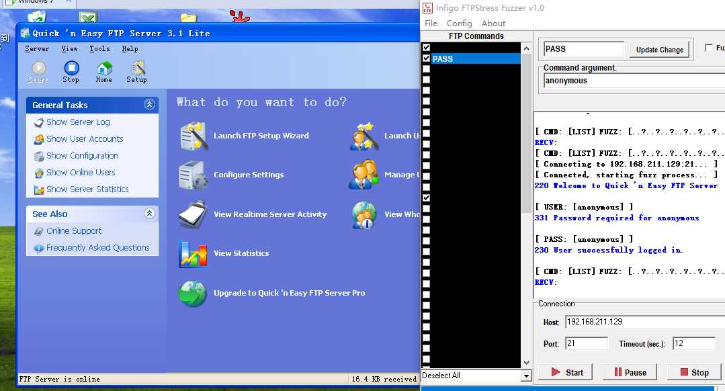Open the Show Server Log link
The width and height of the screenshot is (725, 391).
pyautogui.click(x=78, y=122)
